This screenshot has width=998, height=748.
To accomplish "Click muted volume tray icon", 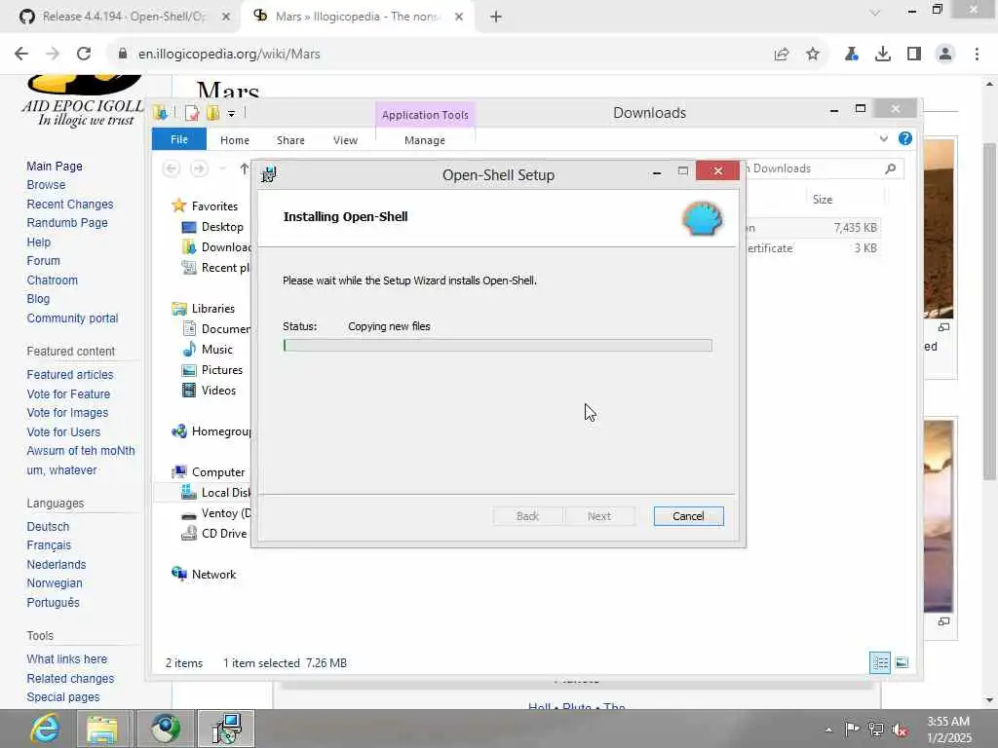I will coord(900,729).
